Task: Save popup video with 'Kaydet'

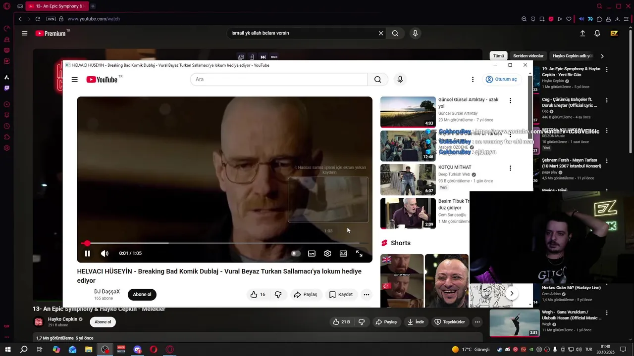Action: (341, 295)
